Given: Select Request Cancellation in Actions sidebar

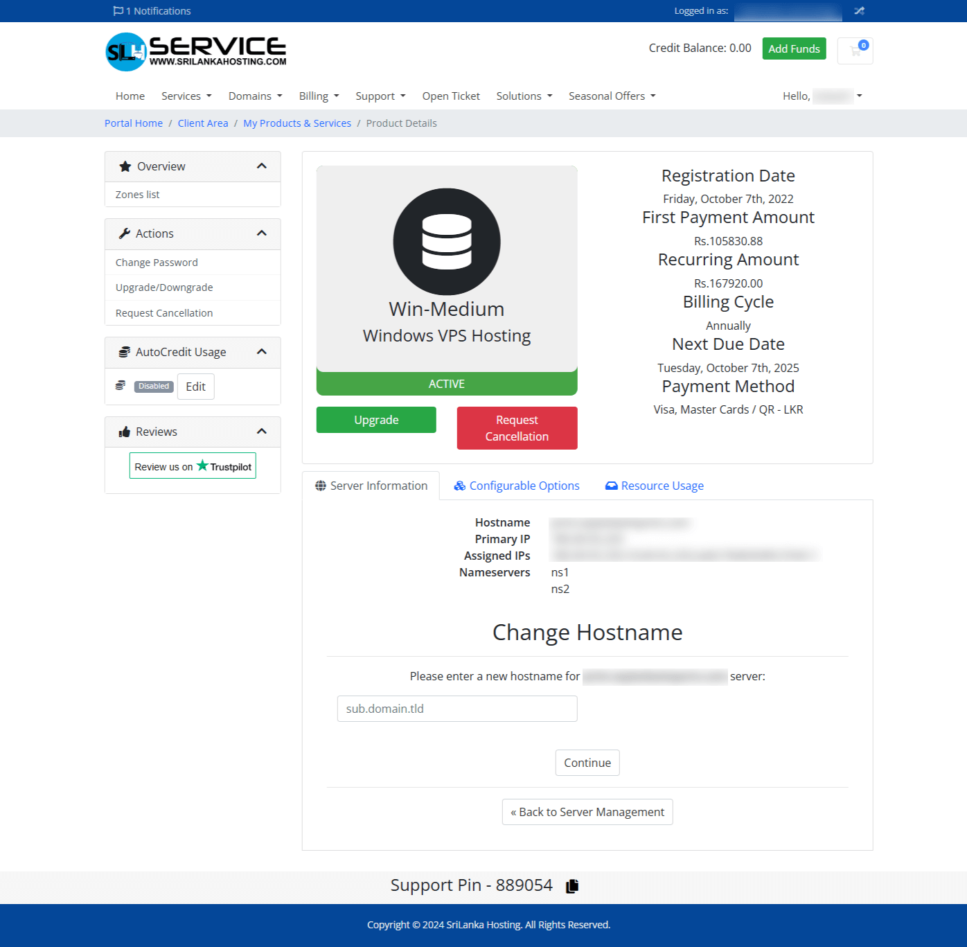Looking at the screenshot, I should (x=193, y=313).
